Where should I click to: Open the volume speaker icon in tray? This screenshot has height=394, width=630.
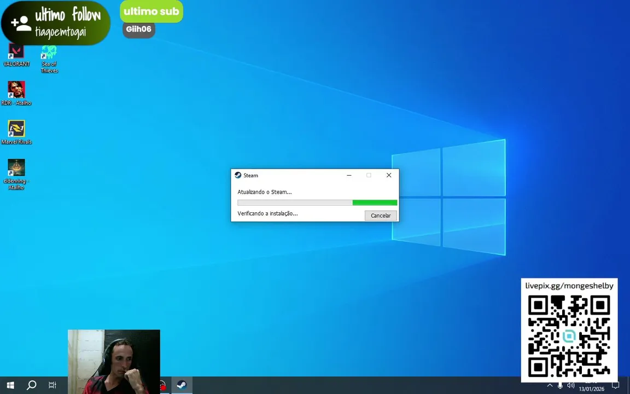point(570,386)
